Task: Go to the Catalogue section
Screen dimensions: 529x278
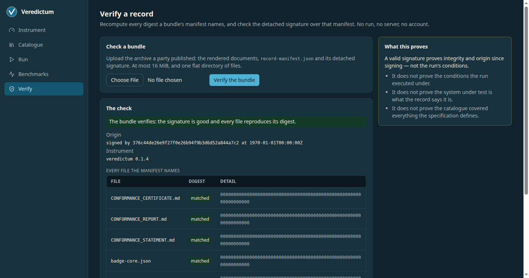Action: point(44,45)
